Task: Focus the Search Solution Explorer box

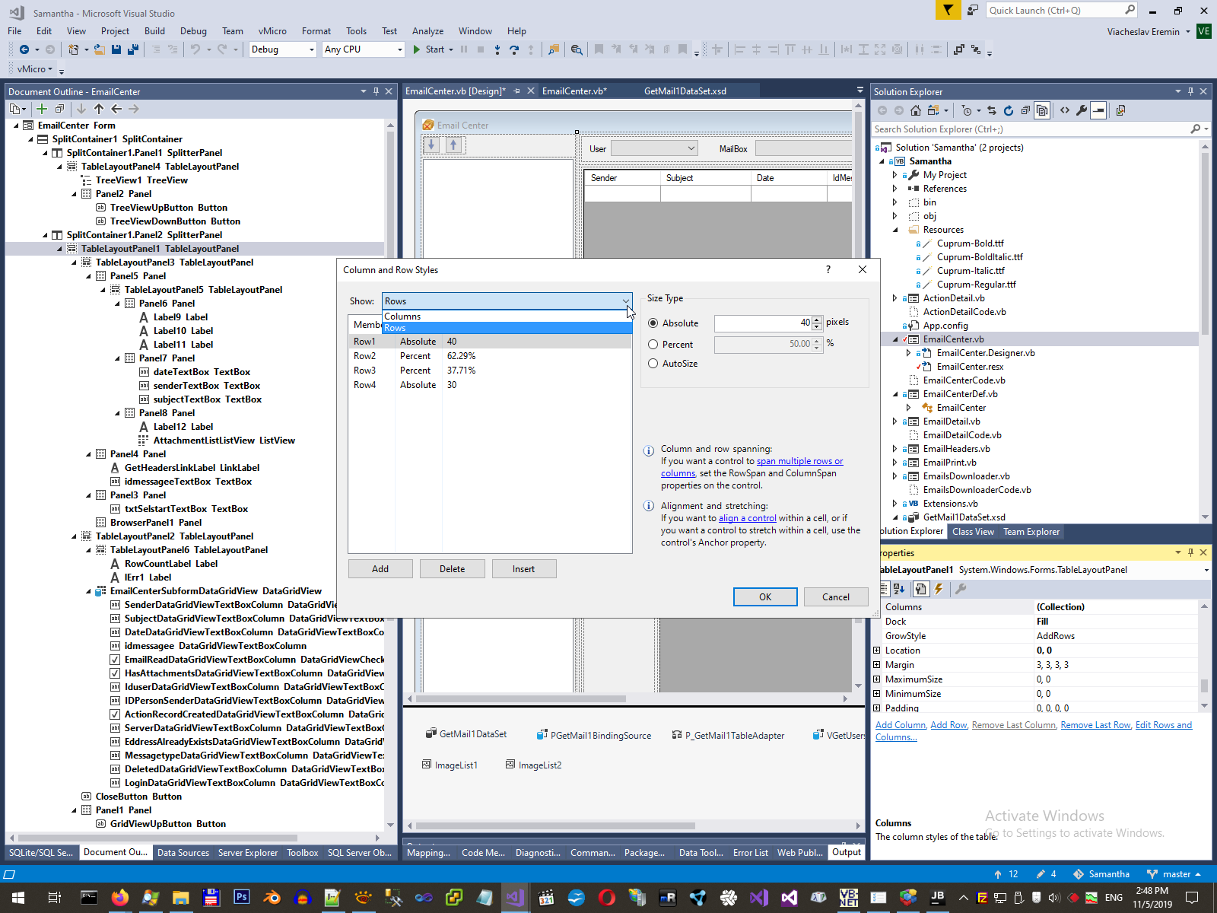Action: click(x=1031, y=129)
